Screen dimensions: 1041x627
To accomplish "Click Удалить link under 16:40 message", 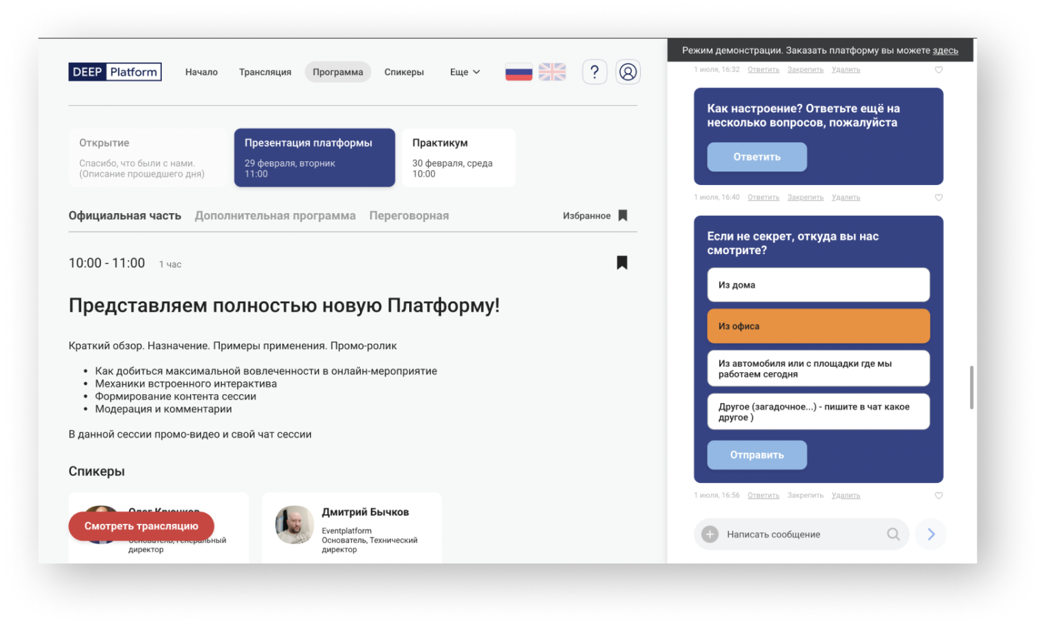I will click(x=846, y=197).
